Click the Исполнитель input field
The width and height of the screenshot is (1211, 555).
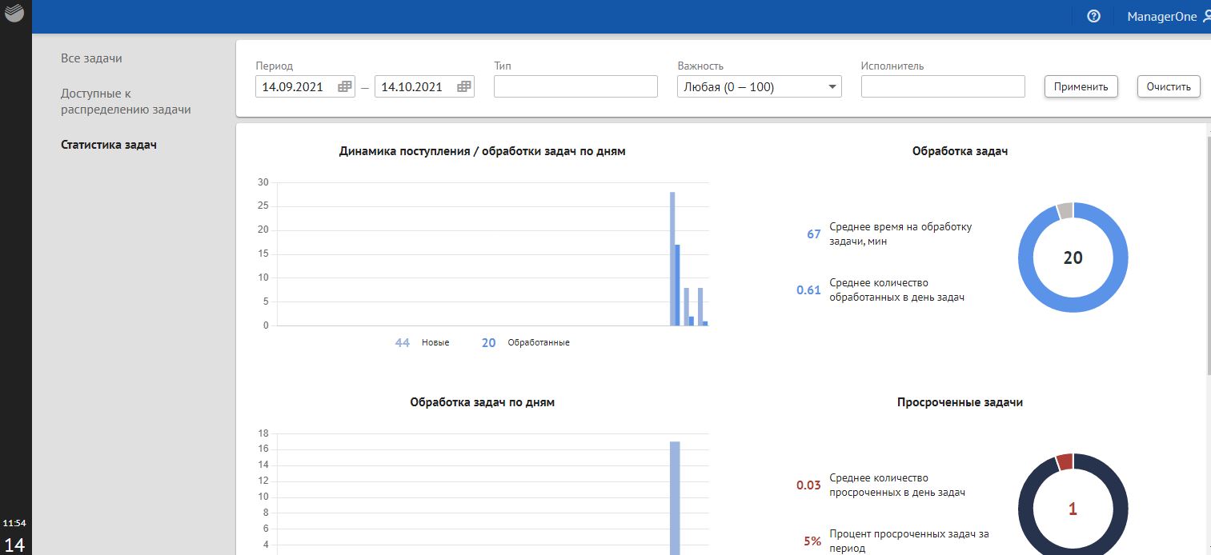[x=943, y=86]
